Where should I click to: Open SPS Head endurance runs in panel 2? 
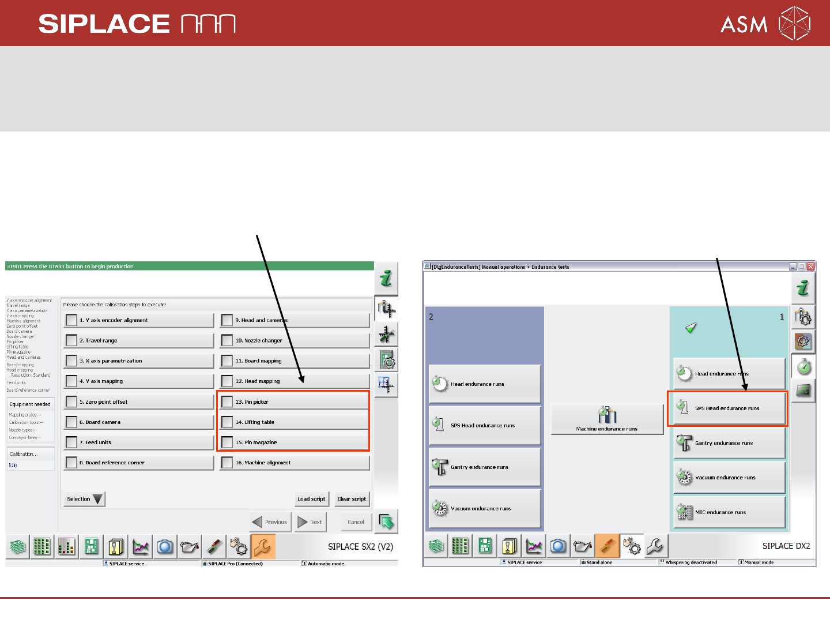tap(485, 425)
